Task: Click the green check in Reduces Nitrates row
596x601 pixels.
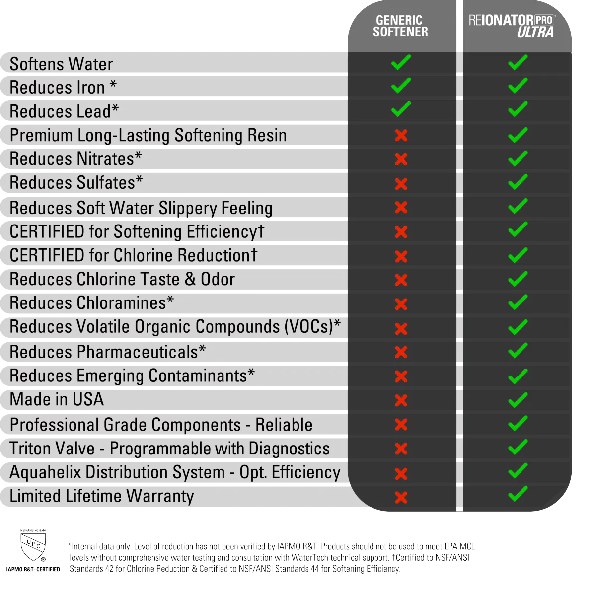Action: [x=518, y=158]
